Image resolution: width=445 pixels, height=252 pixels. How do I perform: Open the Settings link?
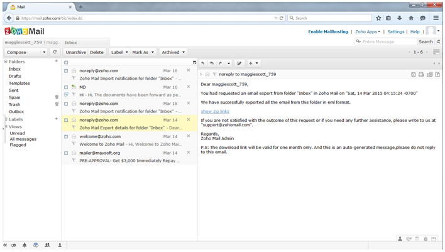[395, 32]
